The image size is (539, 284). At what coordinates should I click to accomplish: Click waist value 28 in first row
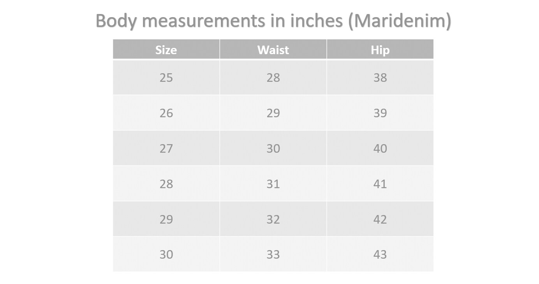pyautogui.click(x=273, y=78)
